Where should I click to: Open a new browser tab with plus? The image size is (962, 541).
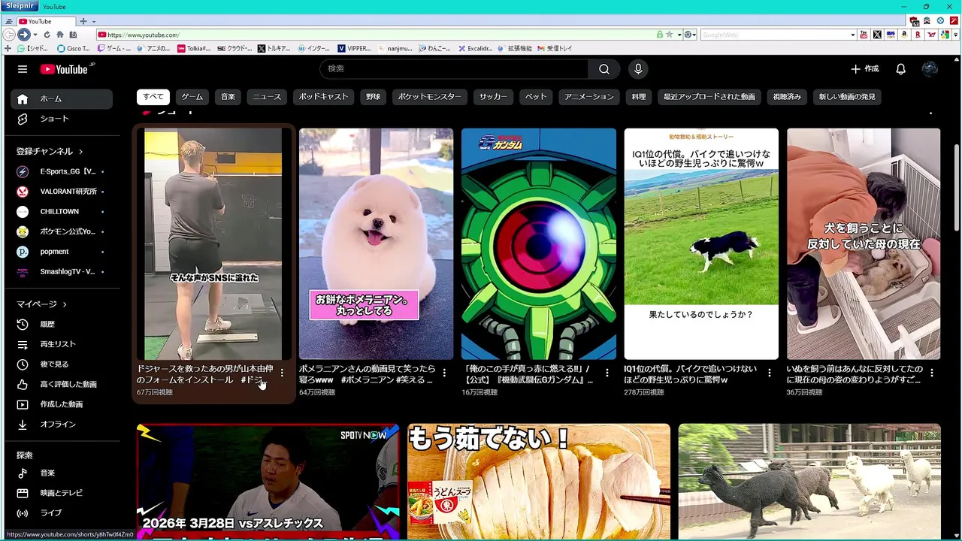pos(83,21)
